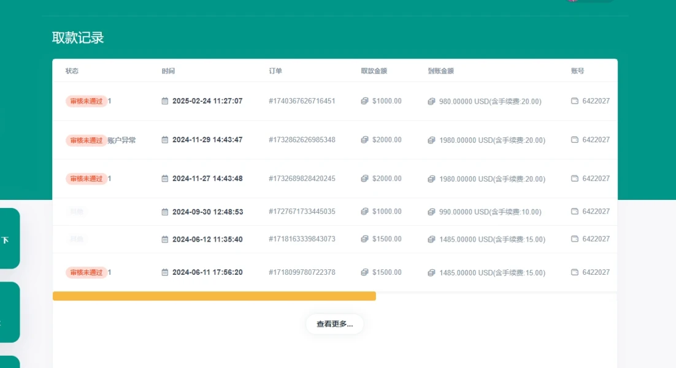Click calendar icon beside 2025-02-24 11:27:07
The height and width of the screenshot is (368, 676).
tap(164, 101)
